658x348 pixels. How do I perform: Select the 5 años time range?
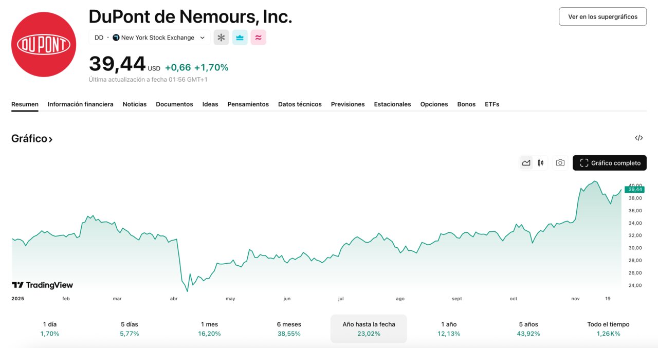tap(528, 329)
